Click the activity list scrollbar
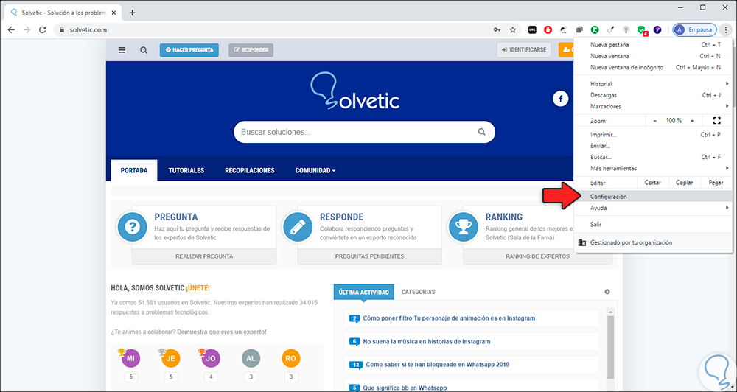Viewport: 737px width, 392px height. coord(610,349)
